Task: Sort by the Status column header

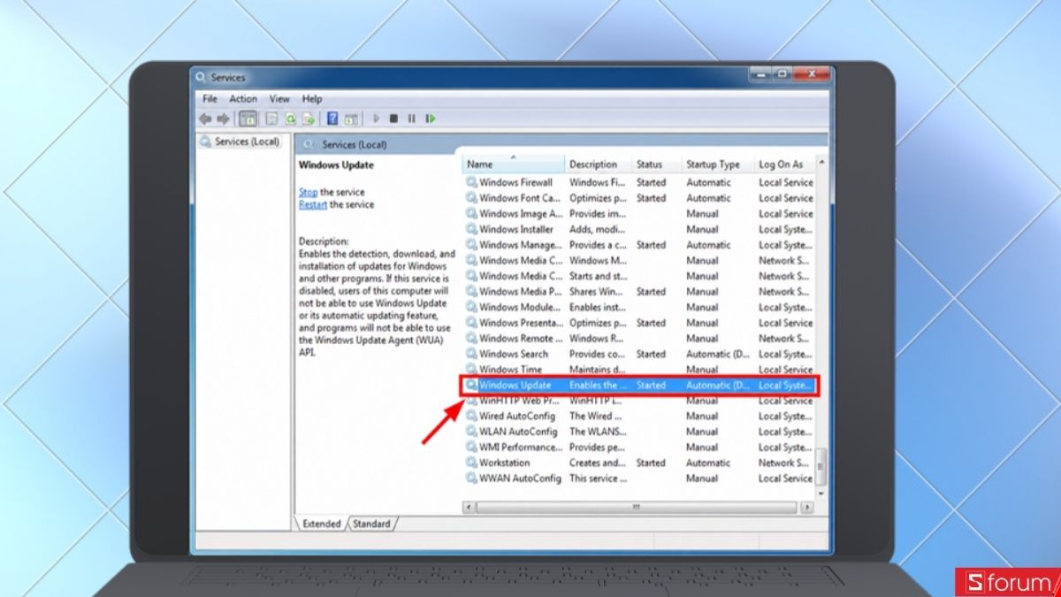Action: click(x=657, y=165)
